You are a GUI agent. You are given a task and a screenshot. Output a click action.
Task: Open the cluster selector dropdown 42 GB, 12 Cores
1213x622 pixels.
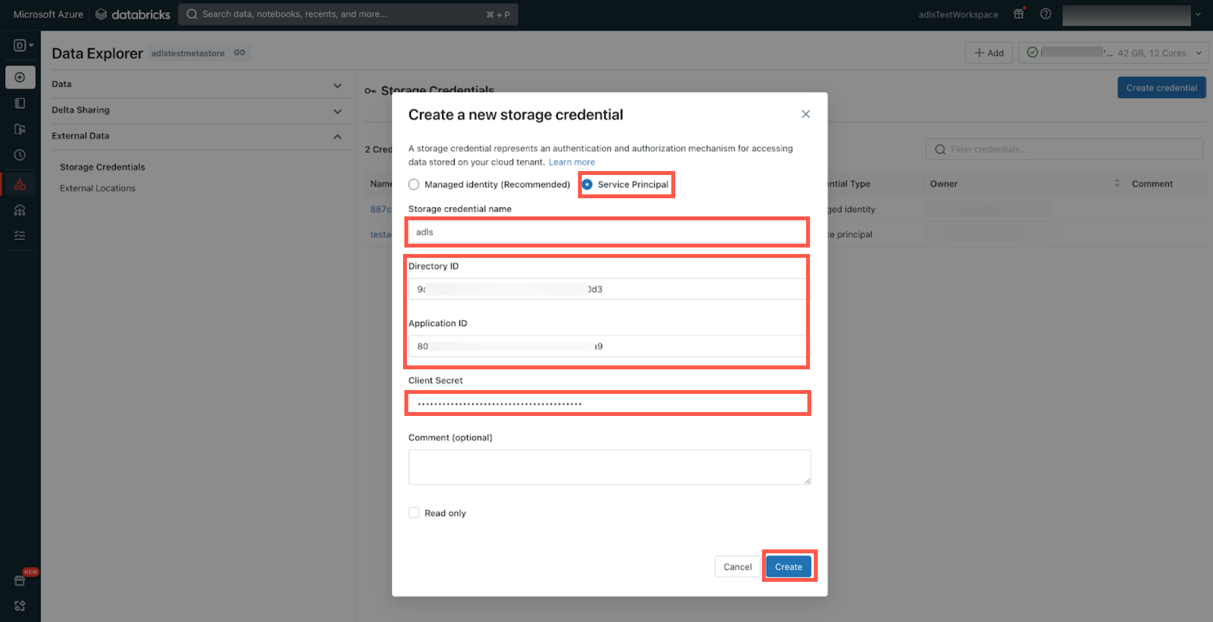tap(1113, 53)
